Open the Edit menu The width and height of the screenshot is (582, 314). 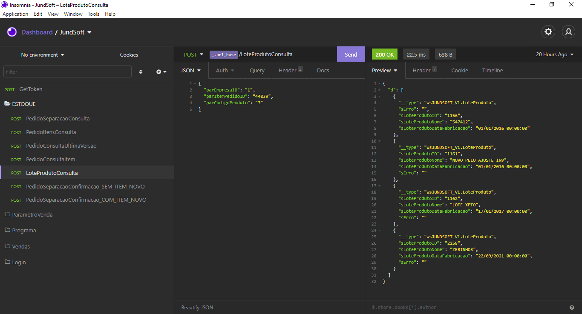pos(38,14)
